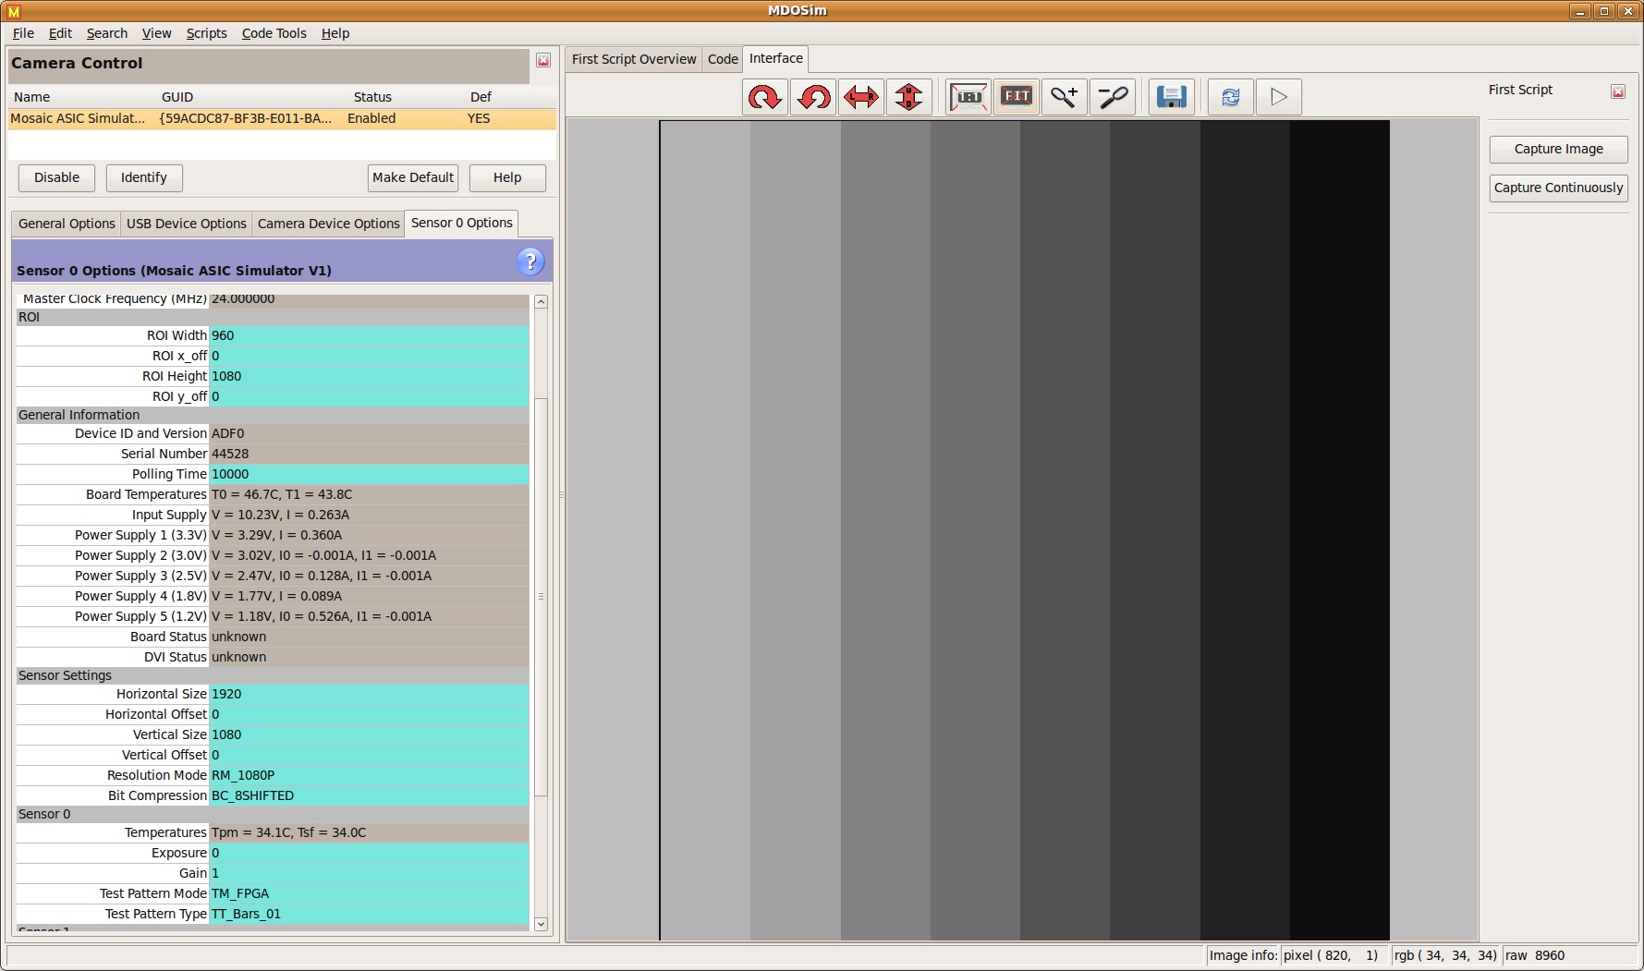
Task: Close the First Script panel
Action: pos(1618,91)
